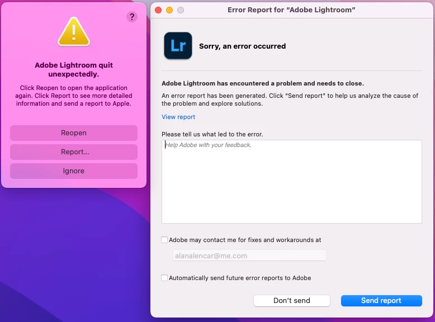Click the 'Please tell us what led to the error.' label
The width and height of the screenshot is (435, 322).
212,134
